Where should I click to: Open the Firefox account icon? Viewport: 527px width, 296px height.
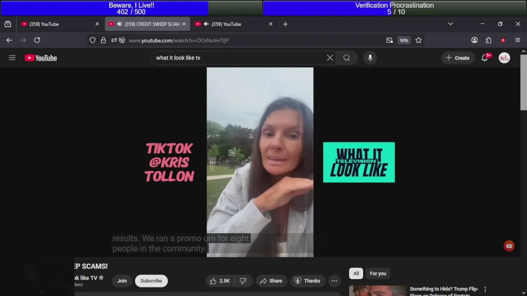475,40
